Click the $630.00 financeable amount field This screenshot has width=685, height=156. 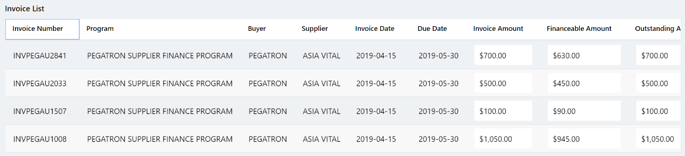coord(584,55)
